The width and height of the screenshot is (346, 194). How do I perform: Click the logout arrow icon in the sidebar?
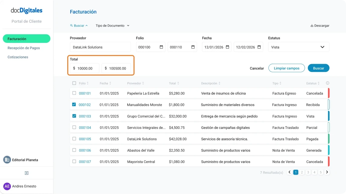point(26,173)
